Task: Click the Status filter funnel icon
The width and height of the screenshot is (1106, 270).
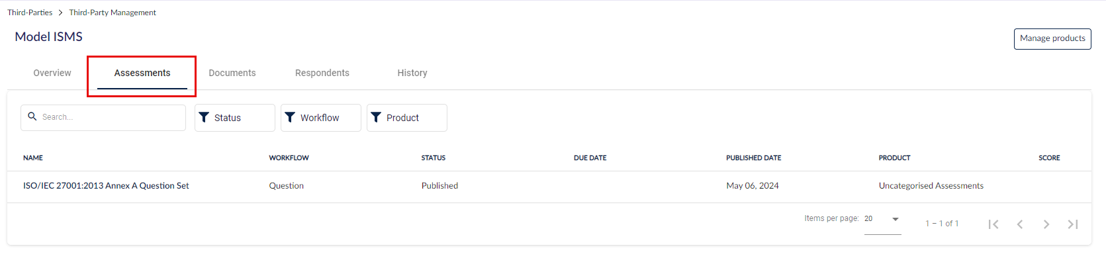Action: pyautogui.click(x=204, y=117)
